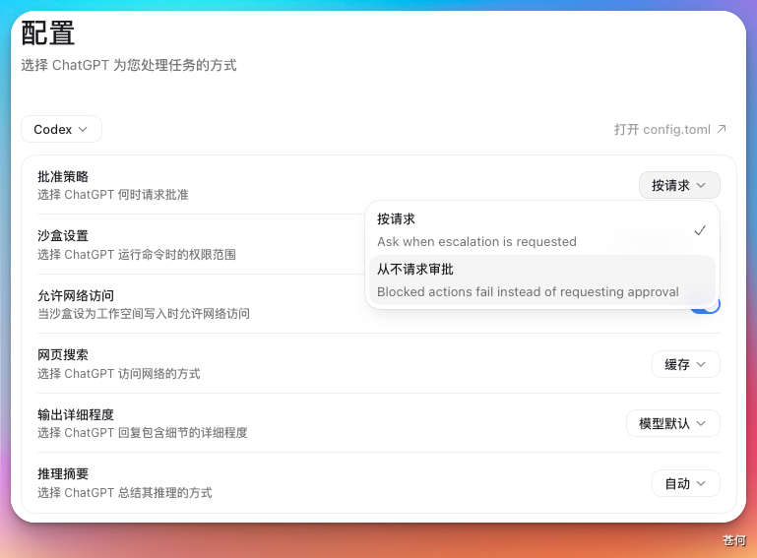Image resolution: width=757 pixels, height=558 pixels.
Task: Click the 推理摘要 setting label
Action: (x=63, y=474)
